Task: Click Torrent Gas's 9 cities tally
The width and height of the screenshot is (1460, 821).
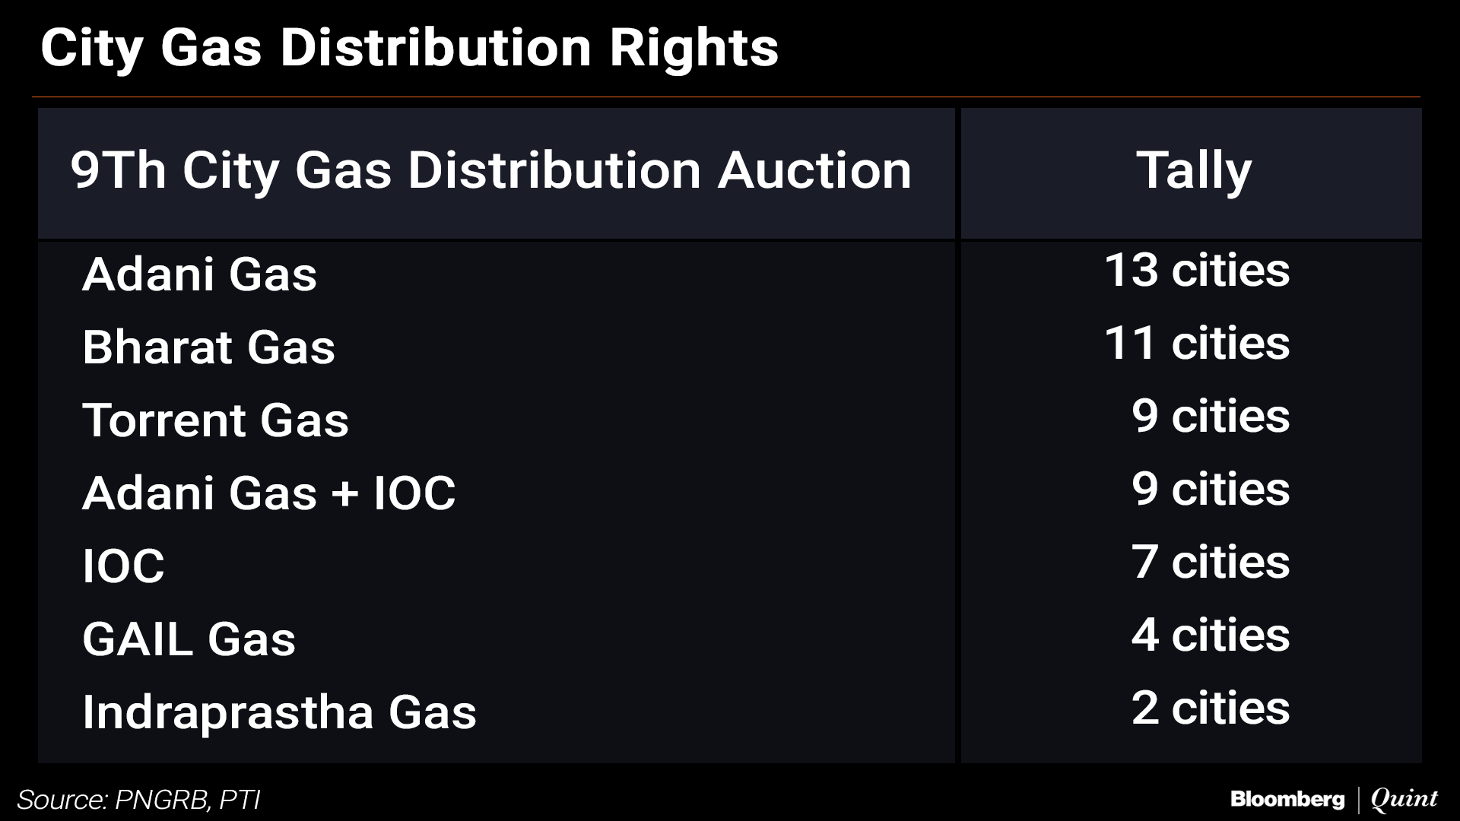Action: point(1210,417)
